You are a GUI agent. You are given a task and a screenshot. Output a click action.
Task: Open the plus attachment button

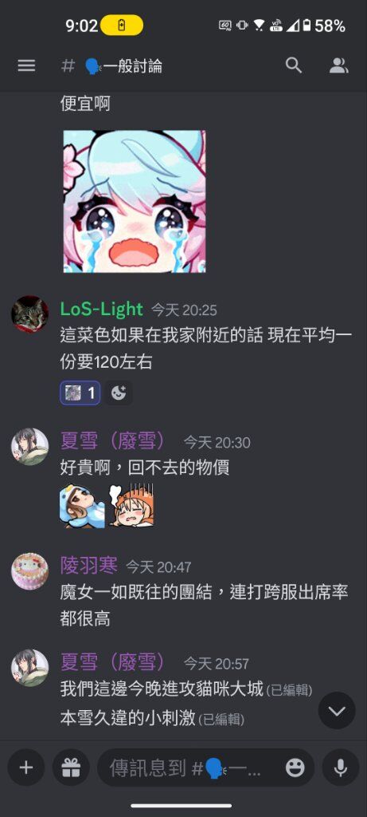pos(26,768)
